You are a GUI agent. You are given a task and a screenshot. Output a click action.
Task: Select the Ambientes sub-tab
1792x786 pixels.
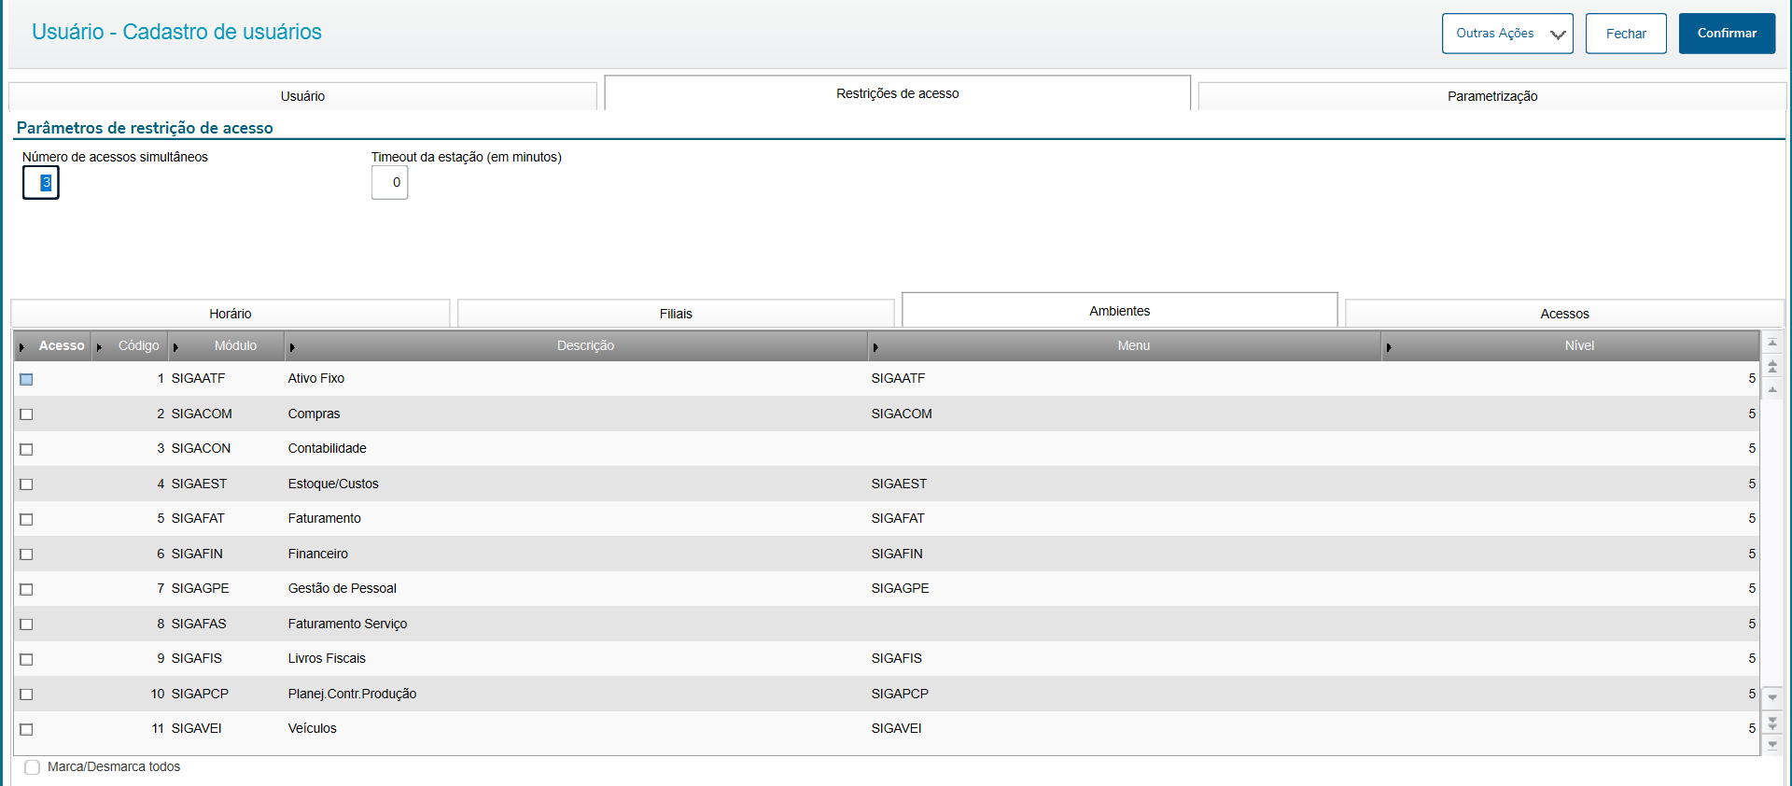1120,311
